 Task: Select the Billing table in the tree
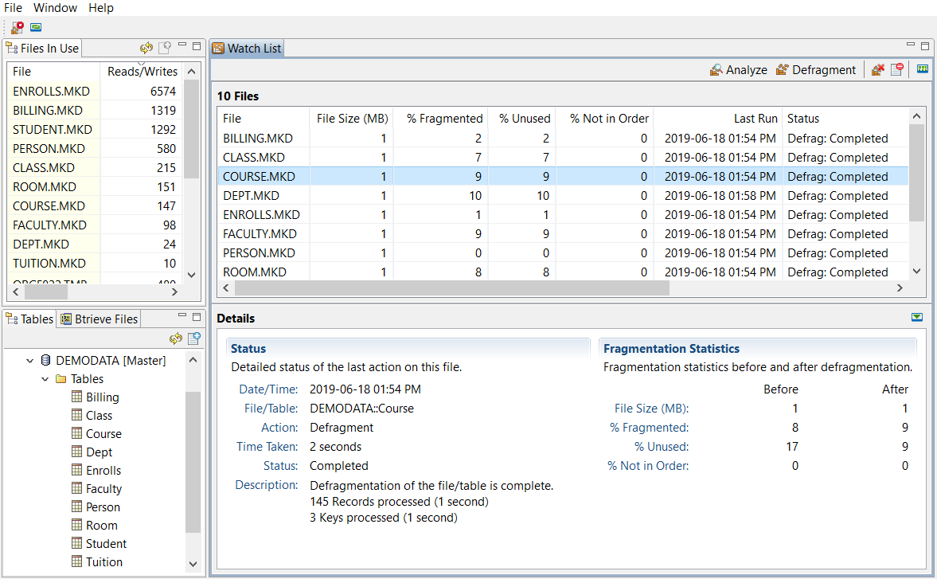102,397
